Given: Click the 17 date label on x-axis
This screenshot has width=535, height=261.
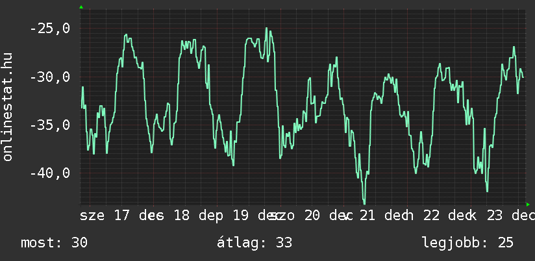Looking at the screenshot, I should coord(121,216).
